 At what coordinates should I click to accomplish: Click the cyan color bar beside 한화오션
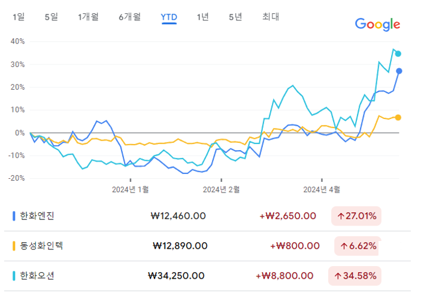click(x=14, y=276)
